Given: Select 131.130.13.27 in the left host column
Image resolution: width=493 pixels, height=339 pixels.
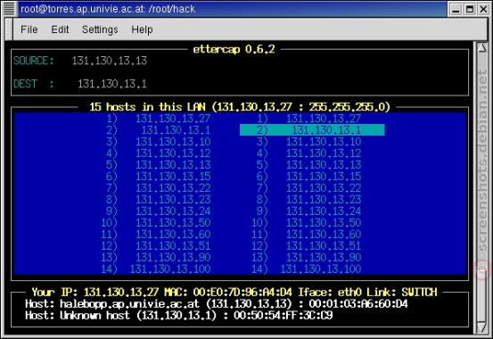Looking at the screenshot, I should tap(159, 119).
